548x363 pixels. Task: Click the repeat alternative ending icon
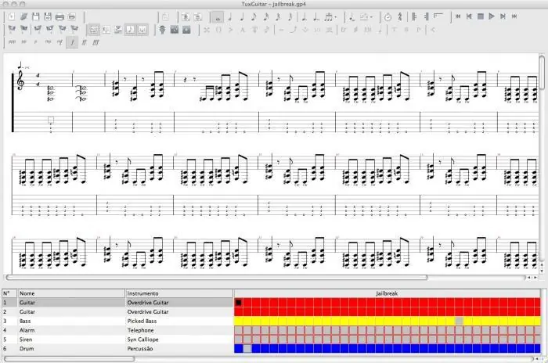(438, 16)
